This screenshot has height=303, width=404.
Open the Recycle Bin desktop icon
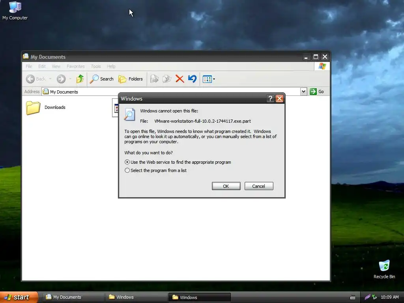[384, 269]
